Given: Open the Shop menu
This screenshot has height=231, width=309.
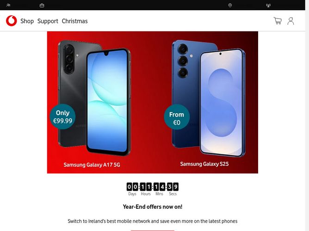Looking at the screenshot, I should click(27, 21).
